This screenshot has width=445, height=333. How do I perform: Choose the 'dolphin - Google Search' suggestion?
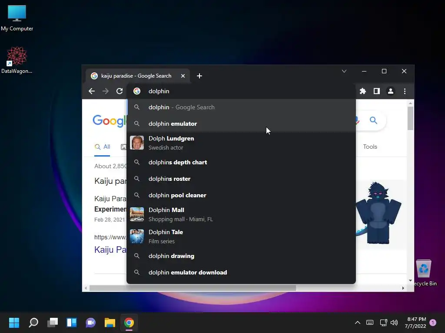click(x=241, y=108)
